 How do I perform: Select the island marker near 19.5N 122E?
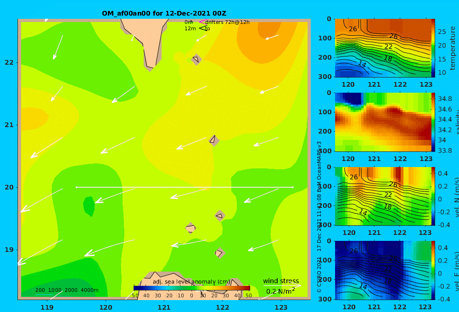point(220,216)
